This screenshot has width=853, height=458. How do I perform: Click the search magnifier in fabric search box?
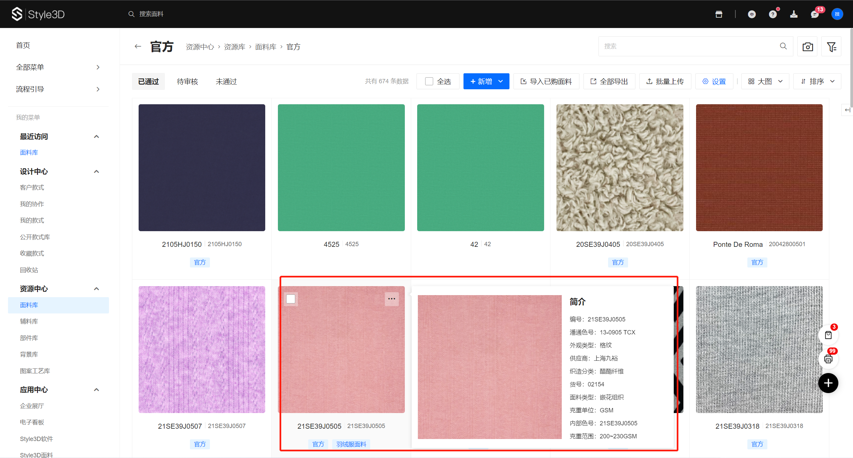783,46
